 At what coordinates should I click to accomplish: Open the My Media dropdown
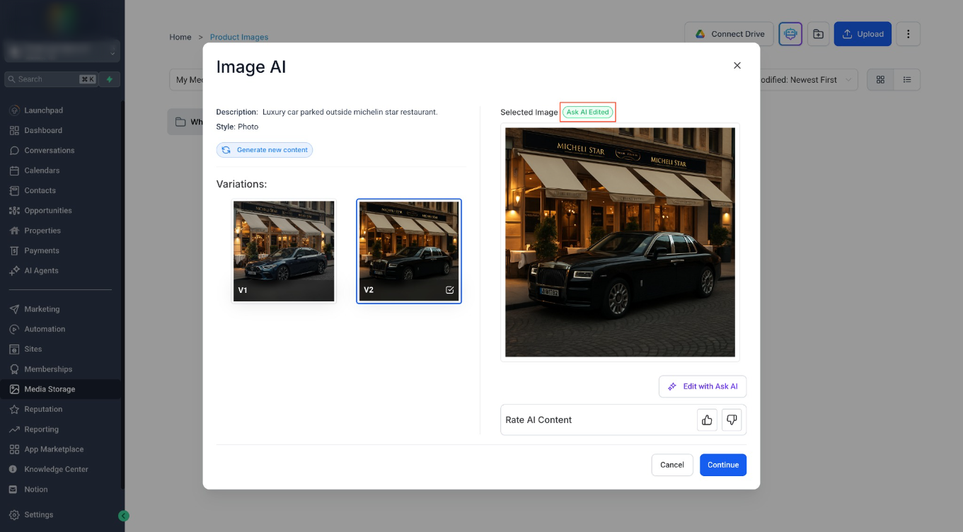187,80
